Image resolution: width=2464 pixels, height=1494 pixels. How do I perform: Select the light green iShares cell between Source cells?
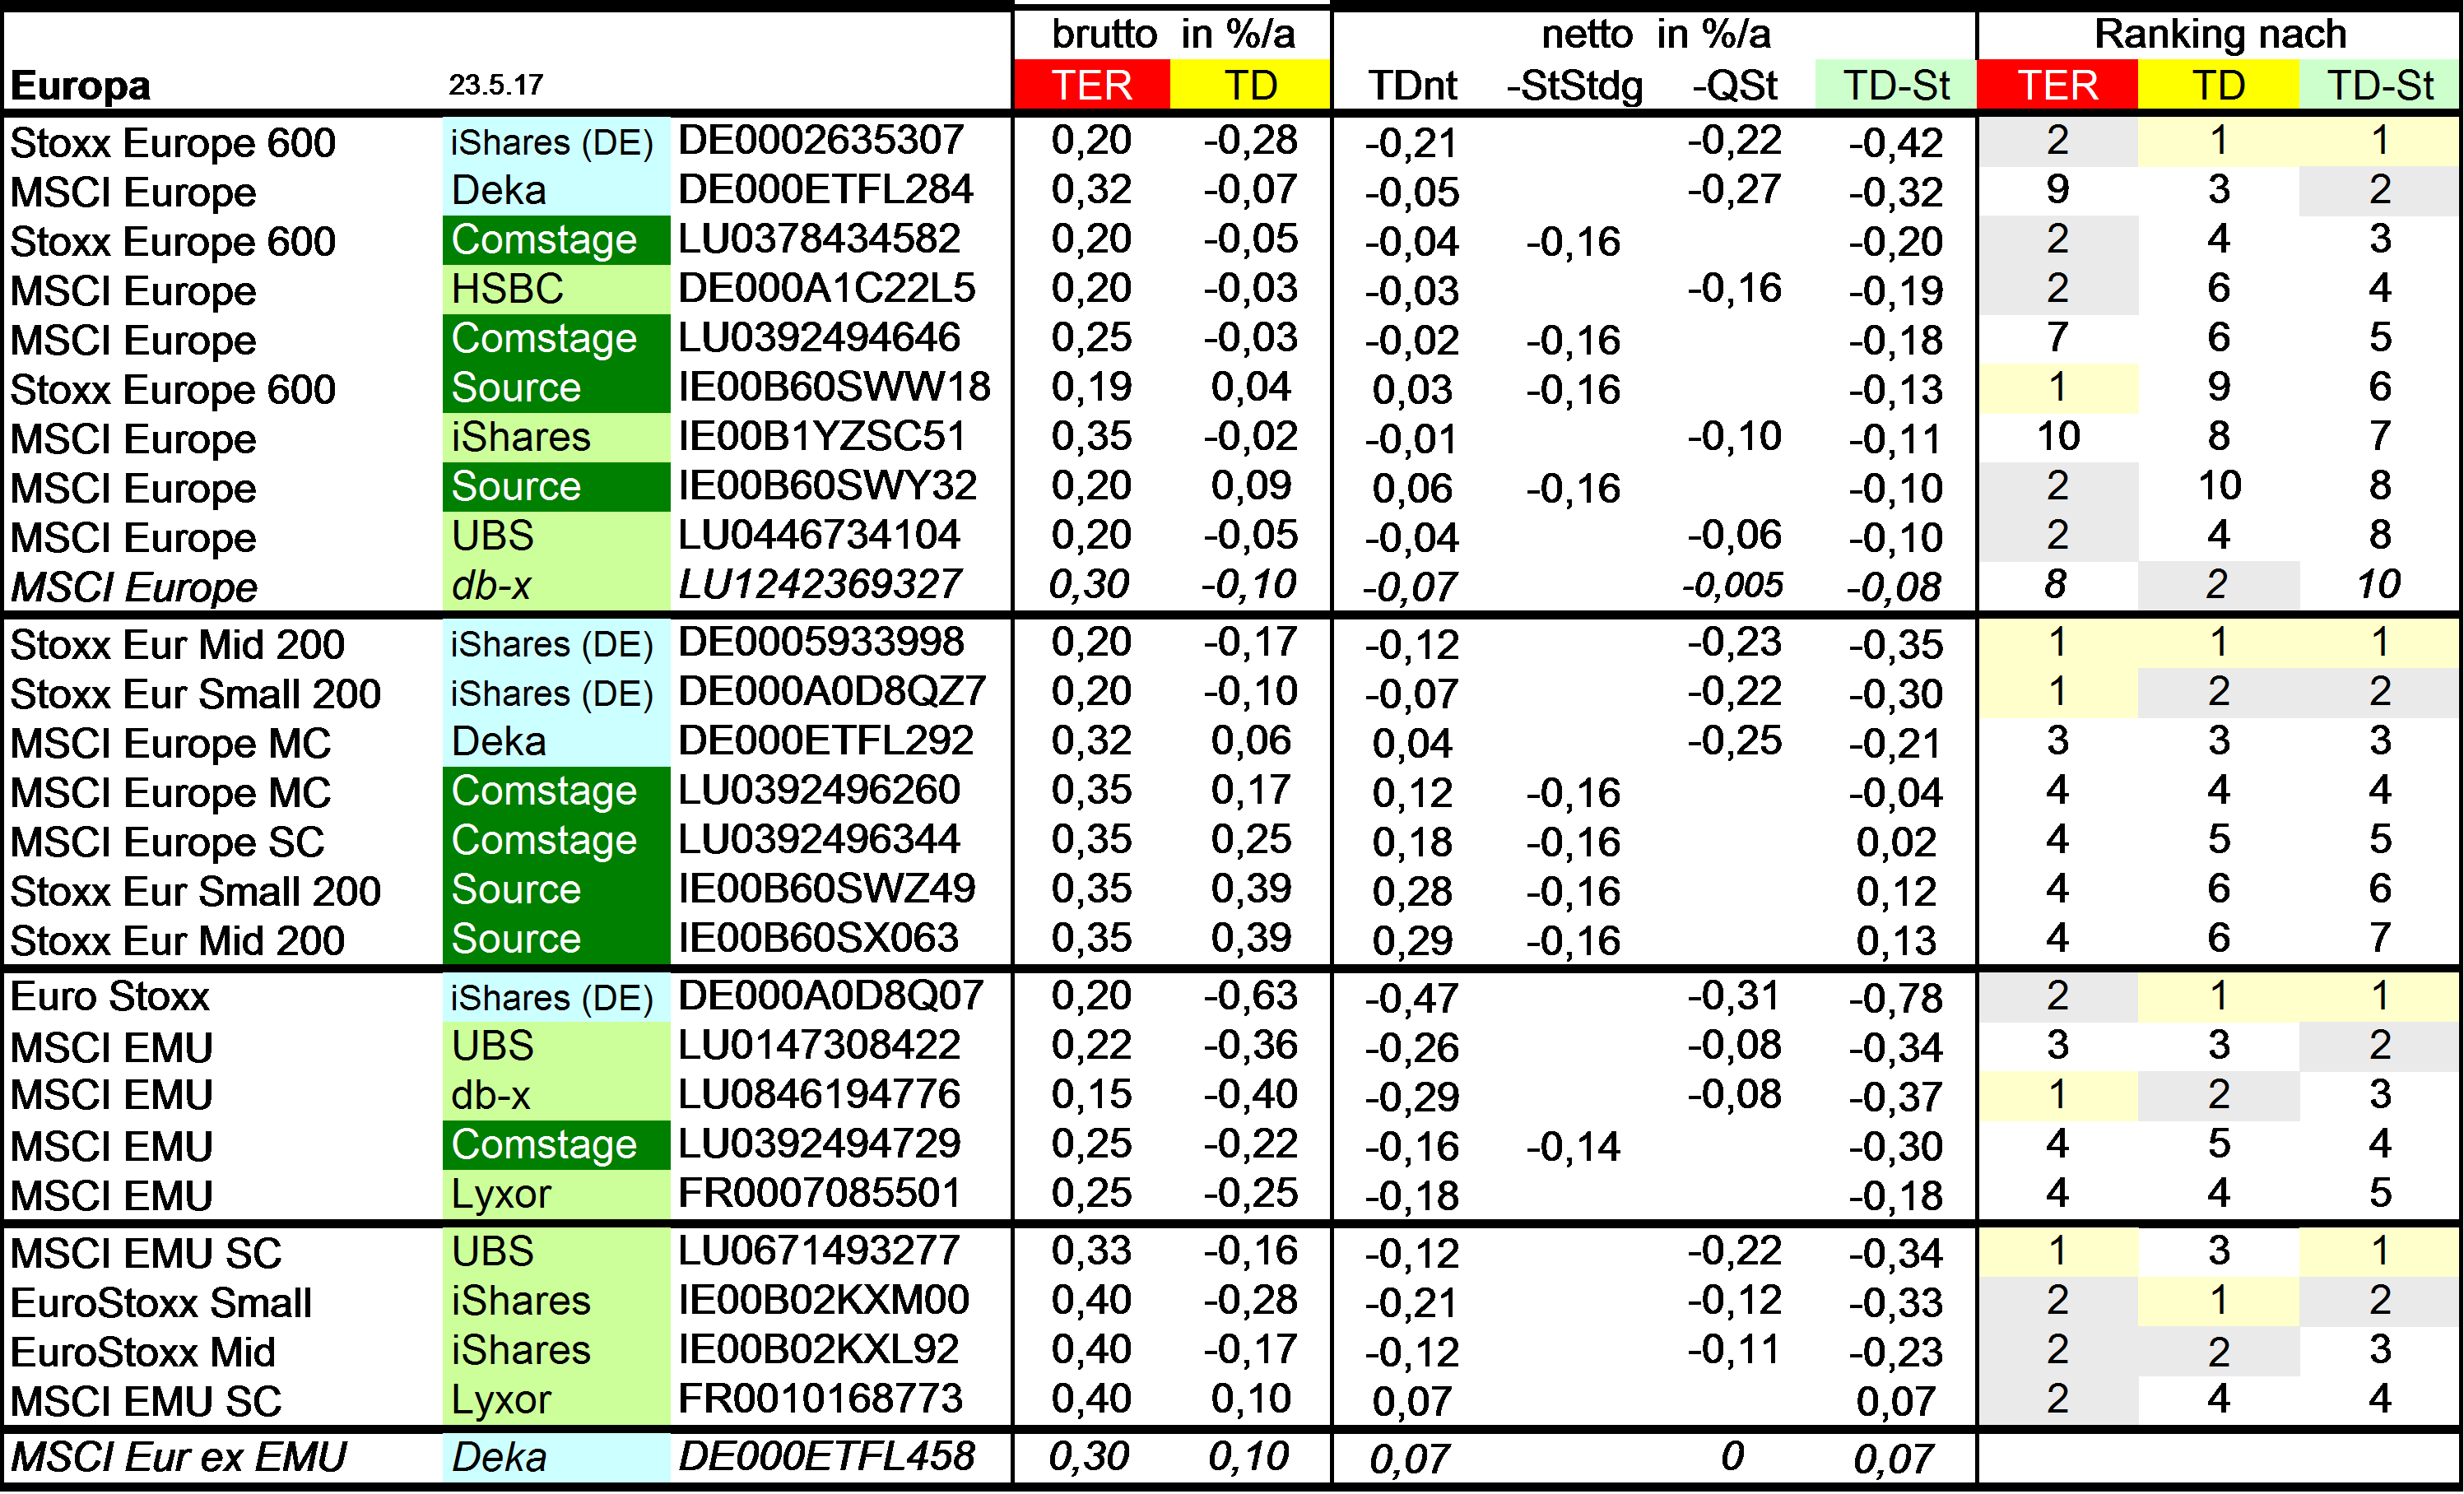pyautogui.click(x=556, y=438)
